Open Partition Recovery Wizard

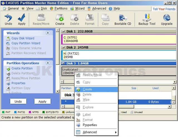(26, 53)
